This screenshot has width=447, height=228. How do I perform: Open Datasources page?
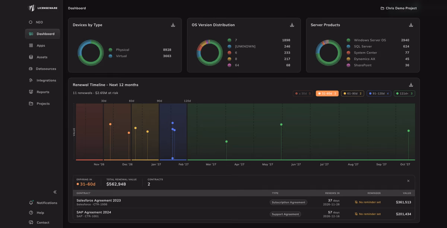[42, 69]
